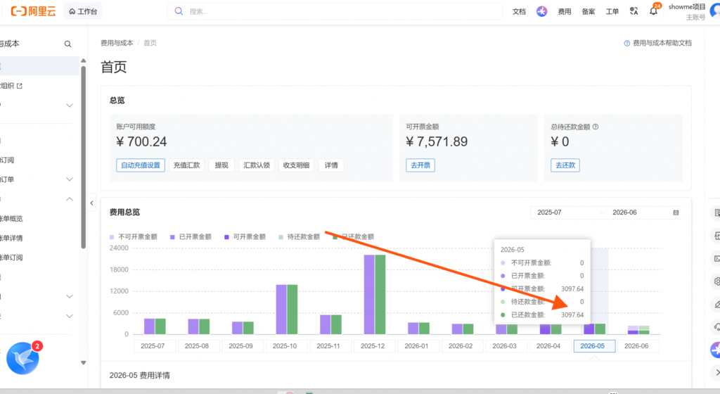
Task: Click the Alibaba Cloud logo
Action: tap(33, 11)
